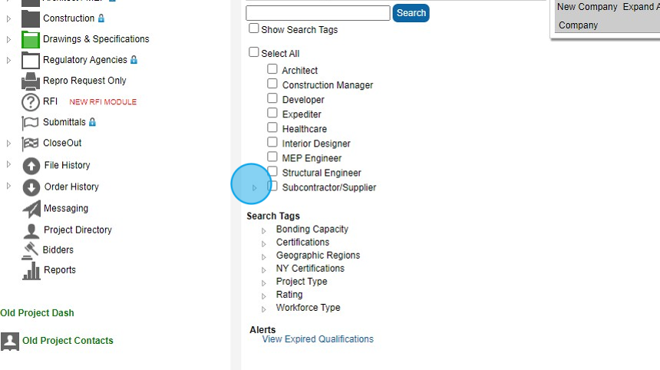Screen dimensions: 660x370
Task: Tick the Architect checkbox
Action: pos(272,69)
